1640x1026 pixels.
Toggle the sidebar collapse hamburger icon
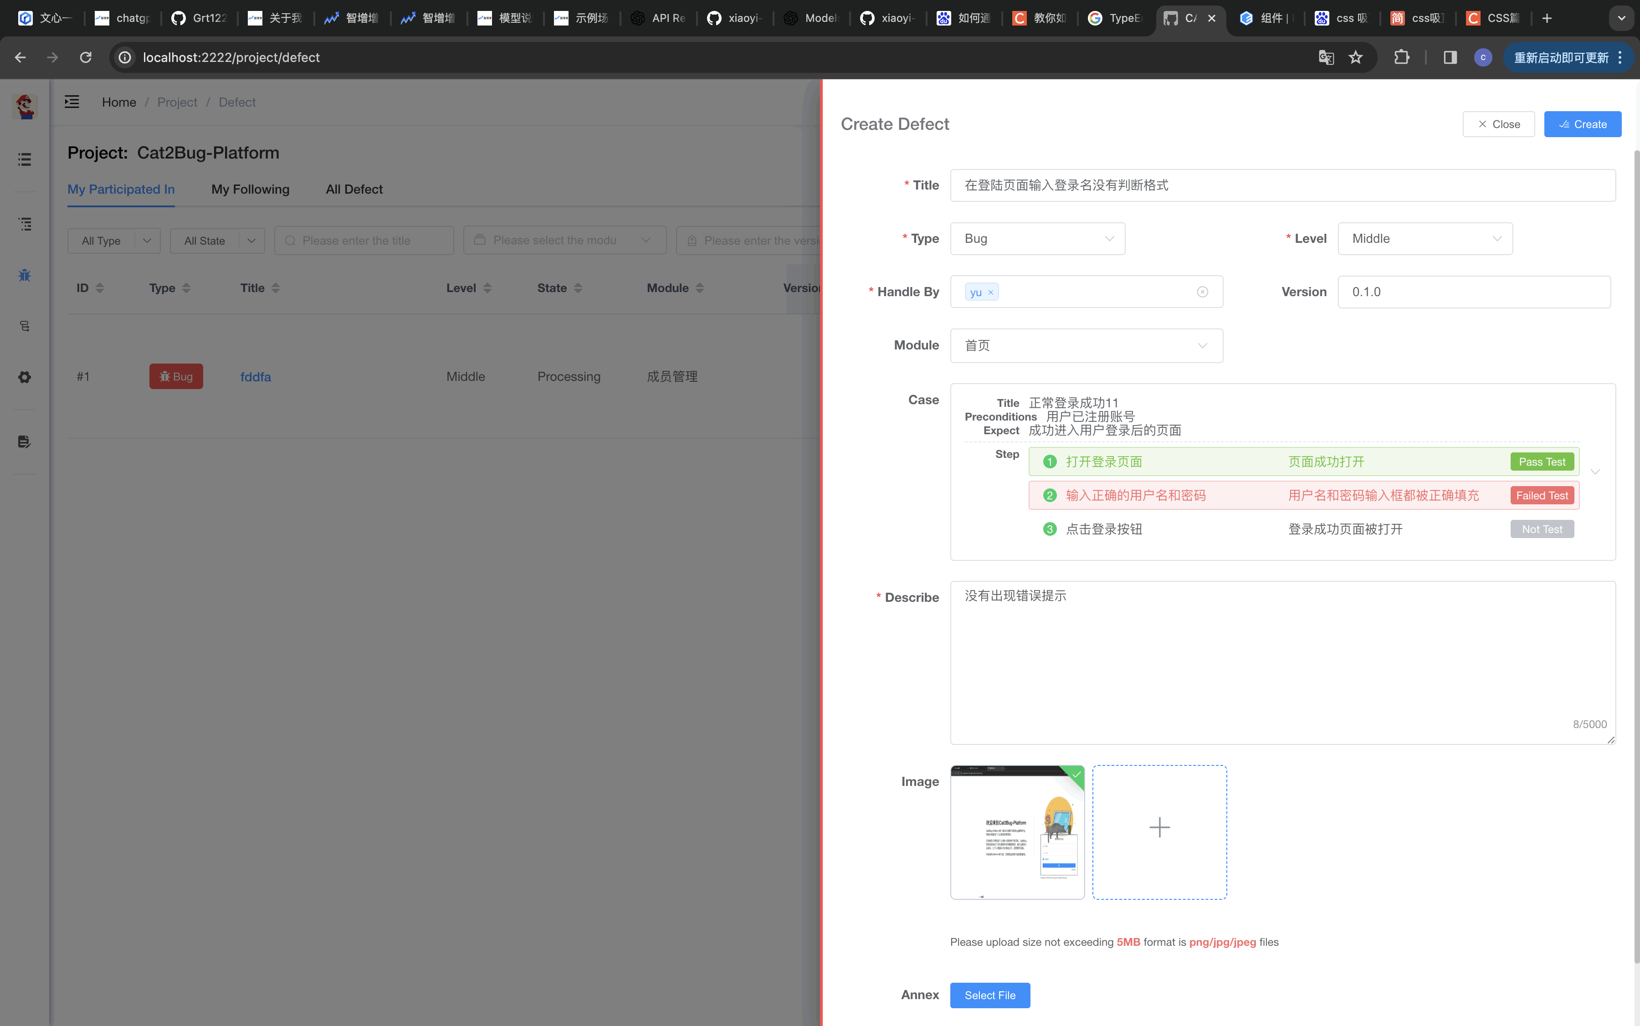72,102
